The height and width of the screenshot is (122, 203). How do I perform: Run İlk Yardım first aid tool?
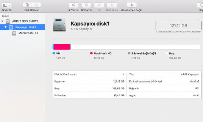(x=73, y=5)
